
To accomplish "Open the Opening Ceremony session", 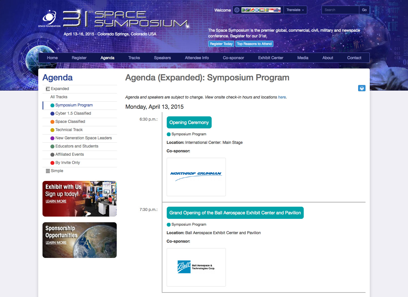I will coord(189,123).
